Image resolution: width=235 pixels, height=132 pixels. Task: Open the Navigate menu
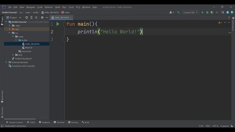[x=30, y=7]
